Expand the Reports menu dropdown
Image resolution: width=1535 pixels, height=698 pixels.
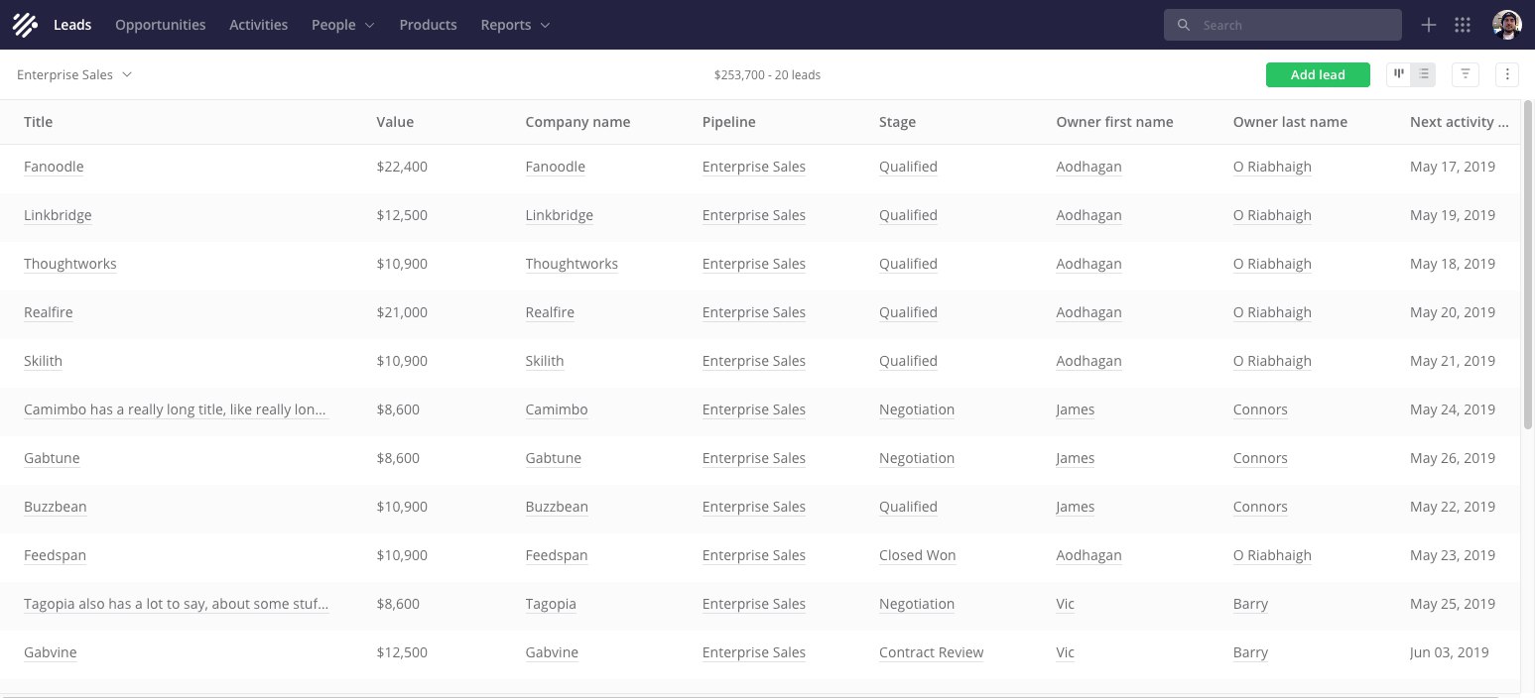pyautogui.click(x=514, y=25)
